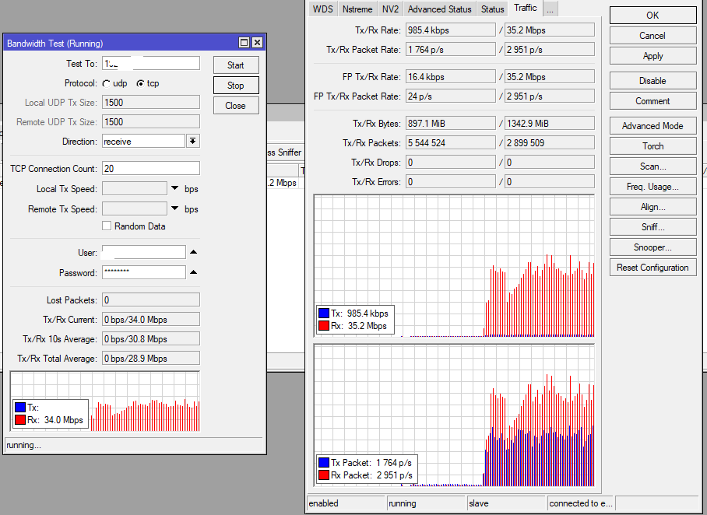This screenshot has width=707, height=515.
Task: Click the Start button in Bandwidth Test
Action: 236,65
